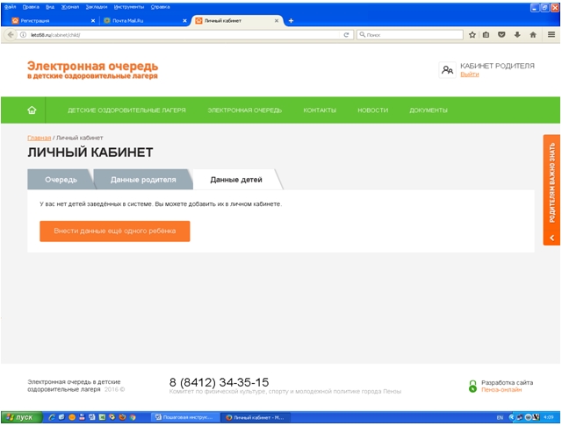Open the 'Данные родителя' tab
Image resolution: width=562 pixels, height=426 pixels.
coord(143,180)
